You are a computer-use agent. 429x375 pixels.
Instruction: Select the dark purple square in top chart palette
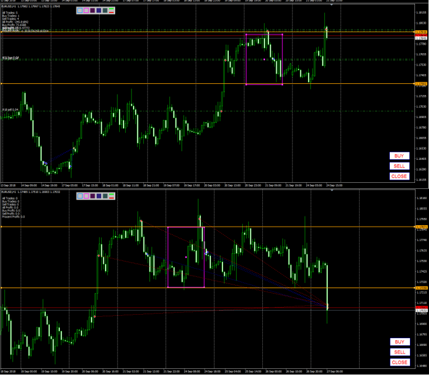click(92, 11)
